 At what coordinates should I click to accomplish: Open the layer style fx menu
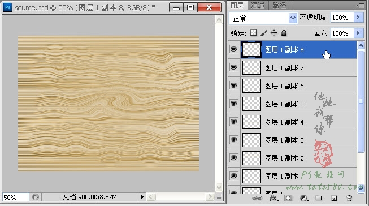[274, 198]
